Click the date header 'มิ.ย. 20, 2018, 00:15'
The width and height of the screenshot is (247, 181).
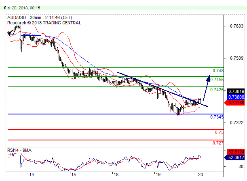click(x=22, y=8)
